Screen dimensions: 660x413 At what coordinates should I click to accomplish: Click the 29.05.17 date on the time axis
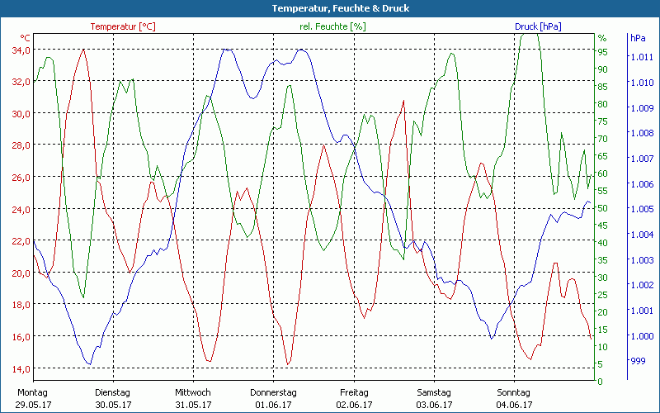click(33, 405)
